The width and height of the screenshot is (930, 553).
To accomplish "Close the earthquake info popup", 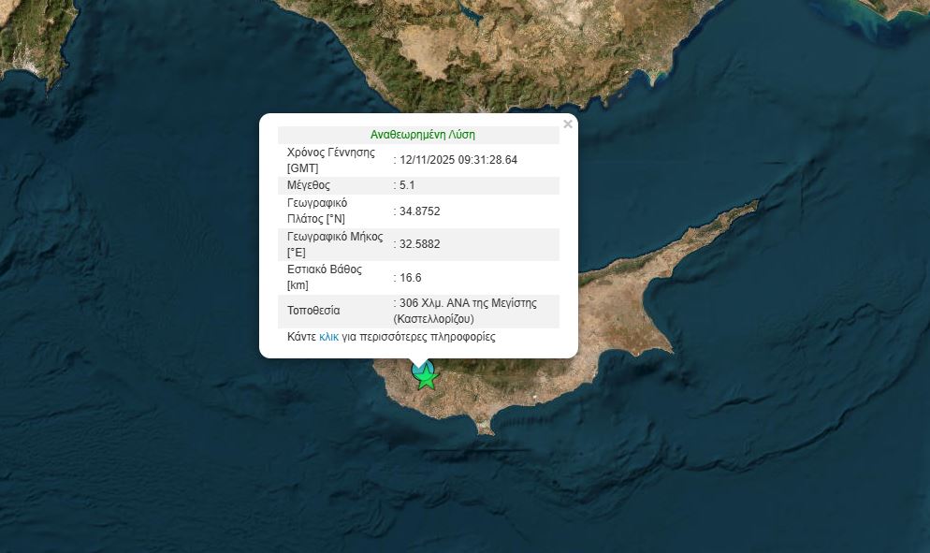I will [x=567, y=124].
